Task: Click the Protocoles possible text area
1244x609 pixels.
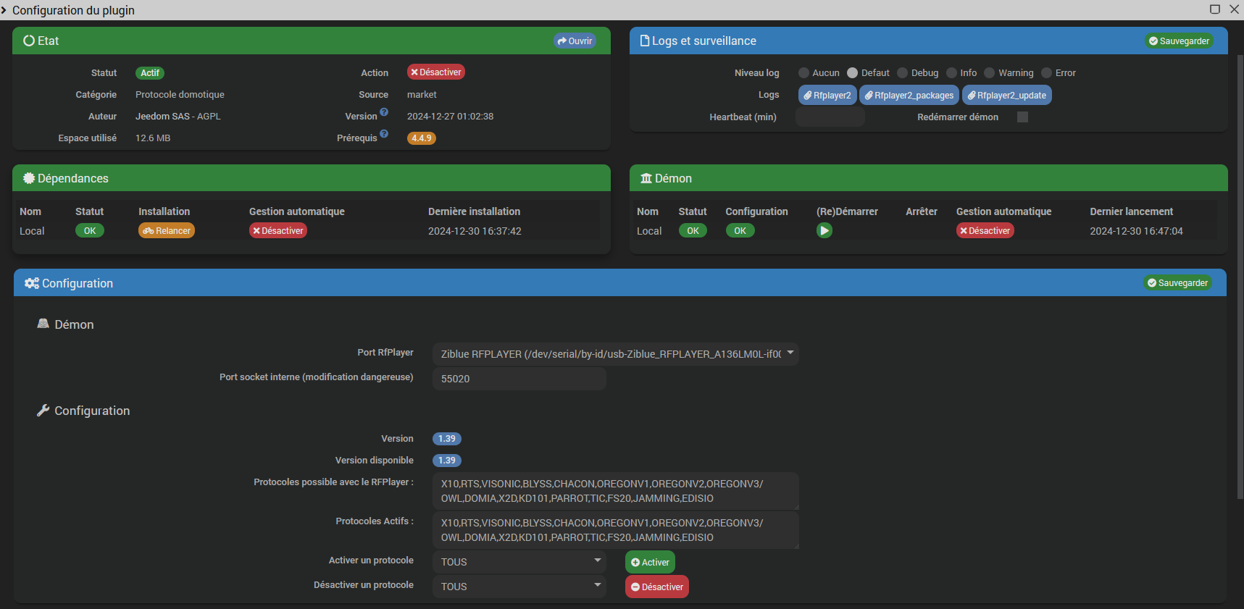Action: (616, 491)
